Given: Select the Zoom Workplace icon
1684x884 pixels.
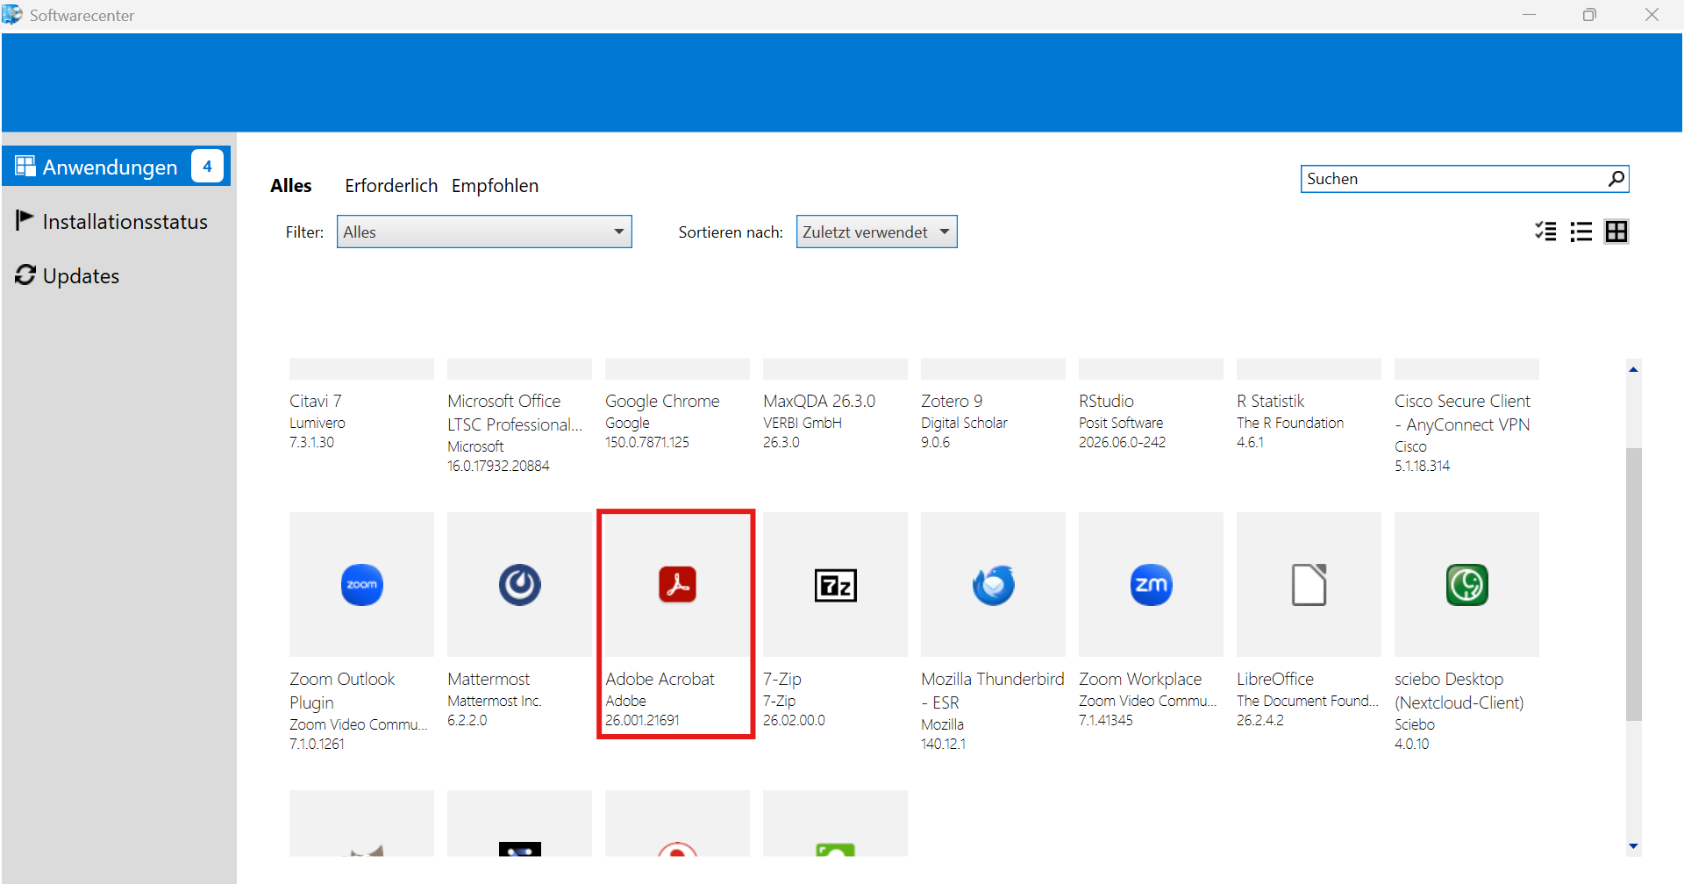Looking at the screenshot, I should coord(1151,585).
